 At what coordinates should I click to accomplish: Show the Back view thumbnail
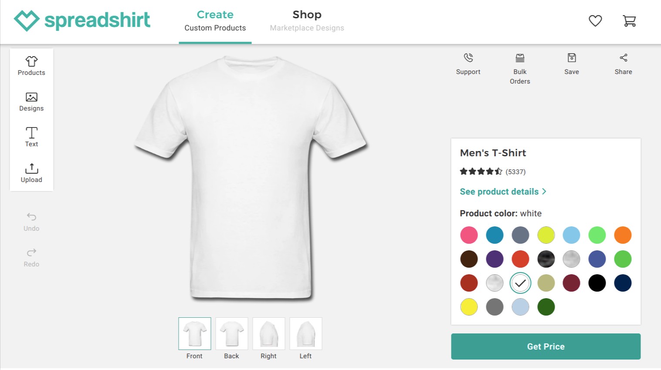pyautogui.click(x=232, y=334)
